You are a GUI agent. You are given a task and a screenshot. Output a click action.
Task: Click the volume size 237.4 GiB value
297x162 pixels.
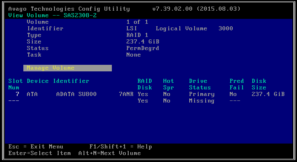pyautogui.click(x=143, y=41)
